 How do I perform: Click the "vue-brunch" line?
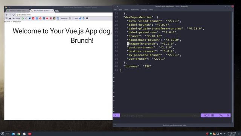click(146, 59)
